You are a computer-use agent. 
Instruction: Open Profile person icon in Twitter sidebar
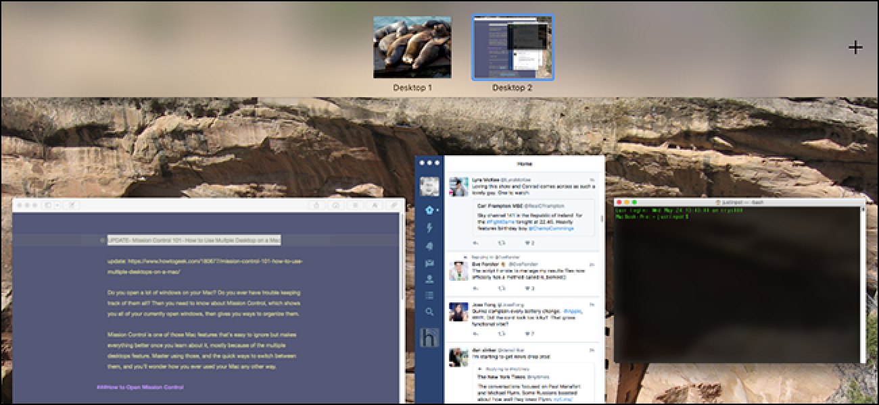(x=429, y=279)
